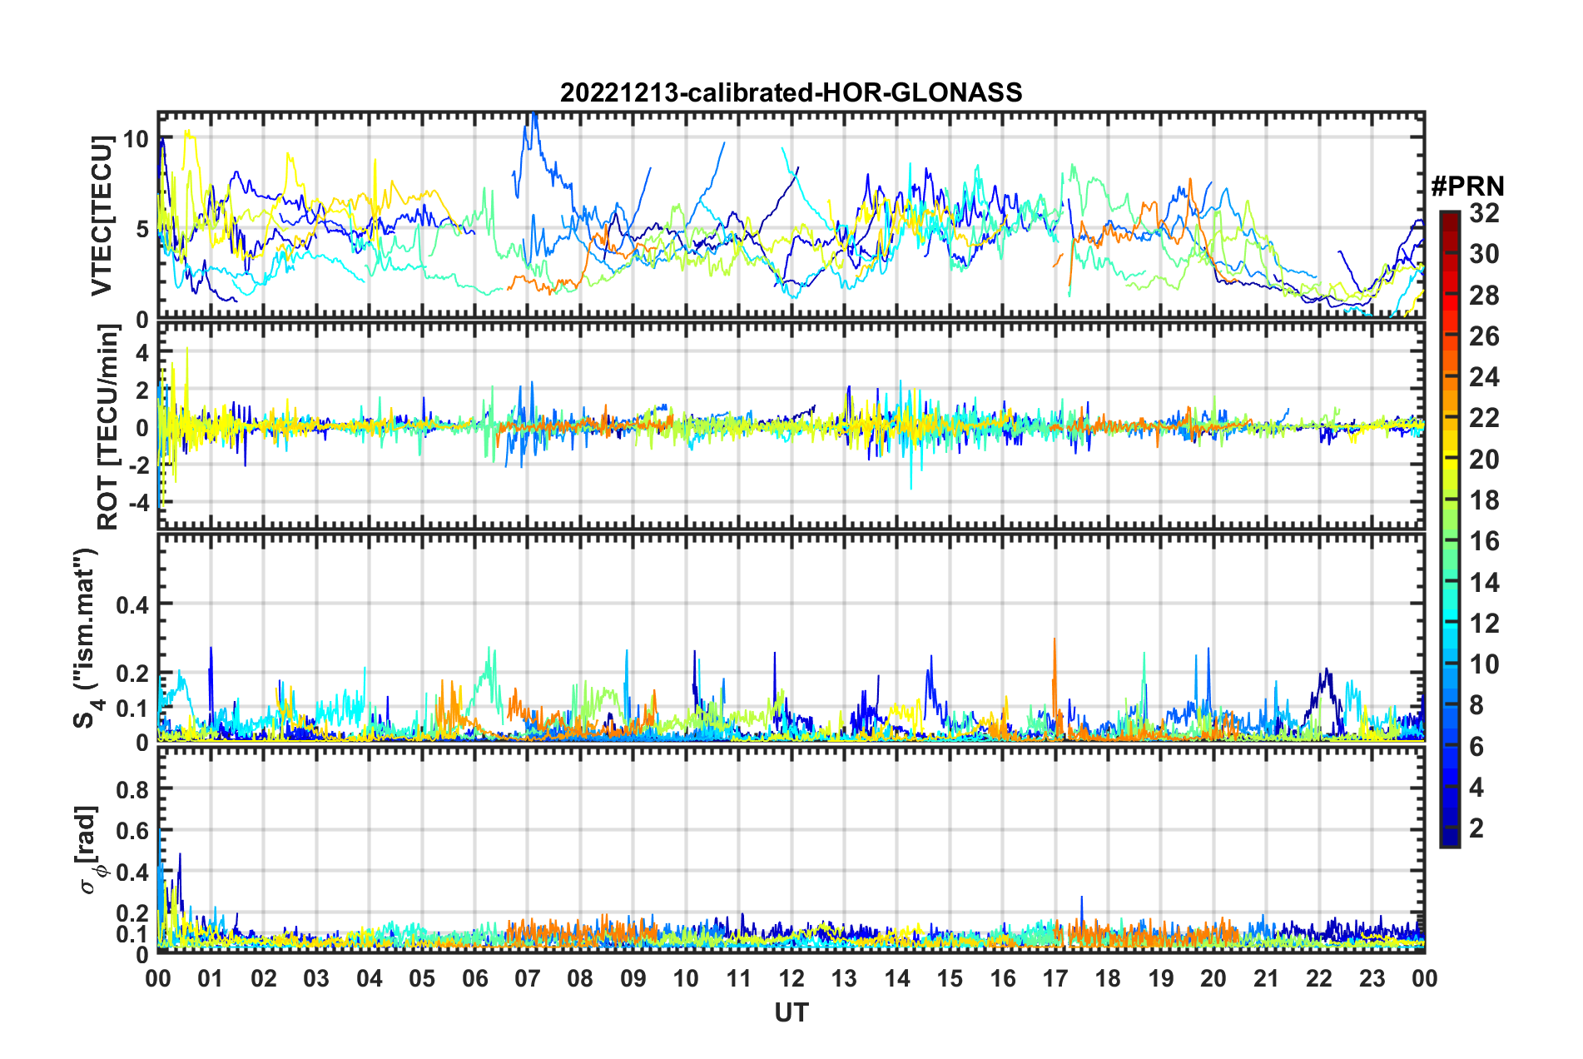Click the S4 axis tick label 0.4
The width and height of the screenshot is (1583, 1059).
click(x=132, y=604)
